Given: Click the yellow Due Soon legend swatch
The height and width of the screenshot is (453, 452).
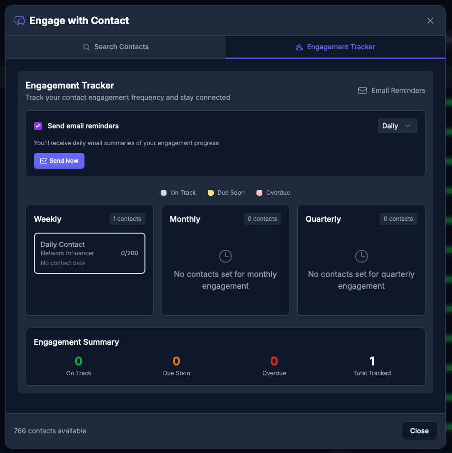Looking at the screenshot, I should click(x=211, y=193).
